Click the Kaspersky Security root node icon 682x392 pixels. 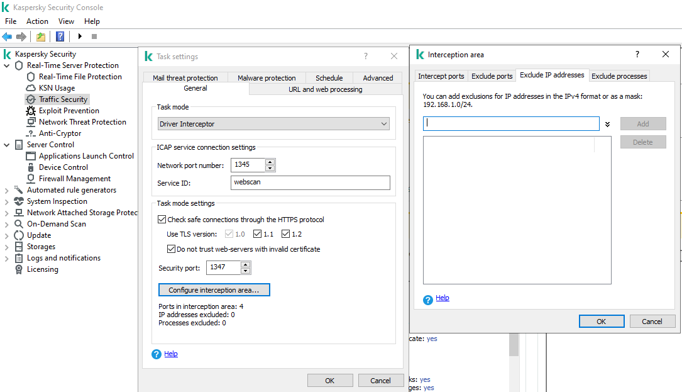(7, 54)
